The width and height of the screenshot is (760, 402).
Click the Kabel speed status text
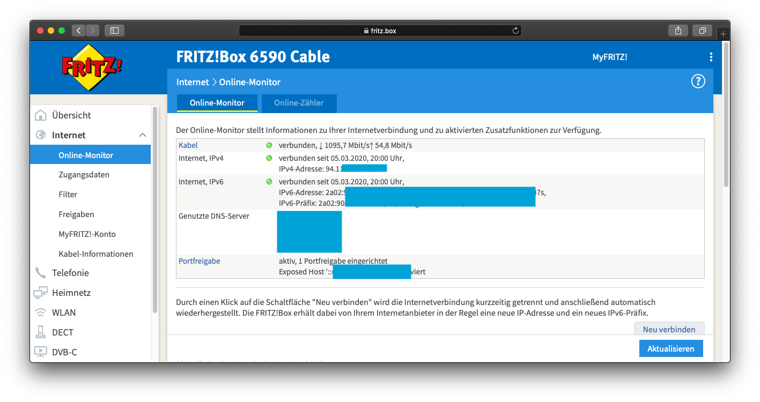click(x=345, y=145)
